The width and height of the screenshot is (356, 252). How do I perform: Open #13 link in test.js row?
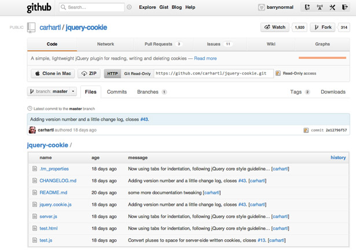click(x=262, y=240)
